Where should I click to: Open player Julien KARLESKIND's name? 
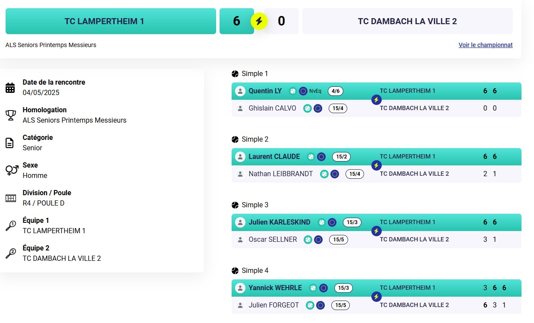point(280,222)
